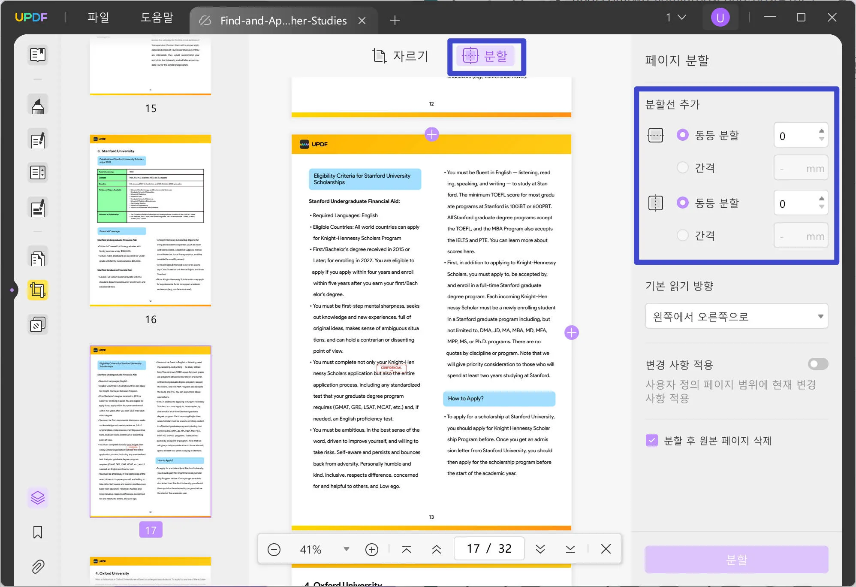Select the Comment highlighter tool in sidebar
This screenshot has width=856, height=587.
click(x=38, y=105)
